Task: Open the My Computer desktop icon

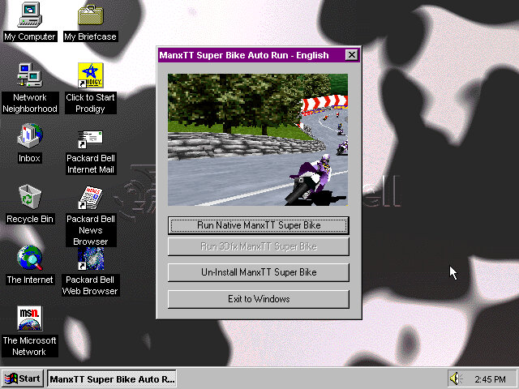Action: point(29,15)
